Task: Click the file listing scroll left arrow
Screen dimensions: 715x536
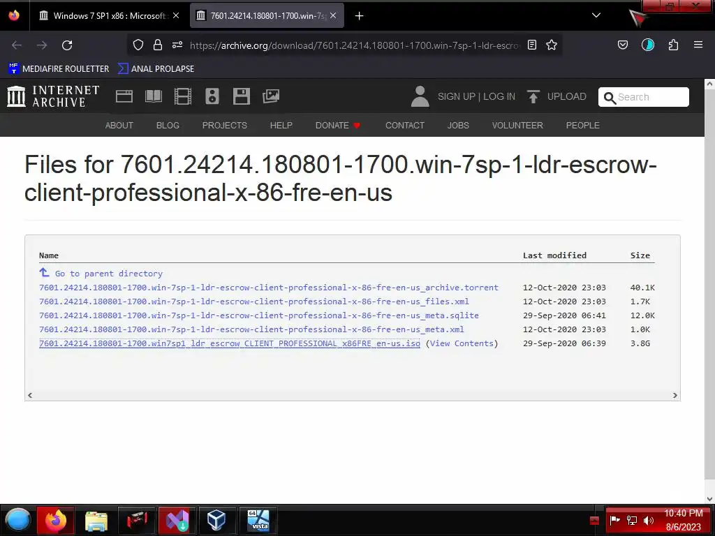Action: pyautogui.click(x=30, y=395)
